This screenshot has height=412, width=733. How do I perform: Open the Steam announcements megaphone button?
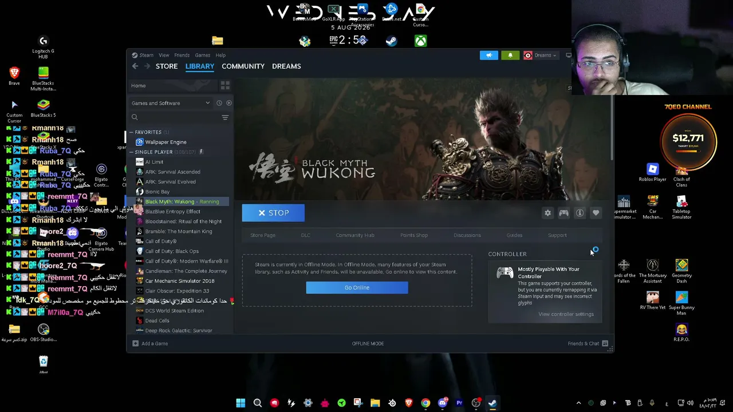point(489,56)
